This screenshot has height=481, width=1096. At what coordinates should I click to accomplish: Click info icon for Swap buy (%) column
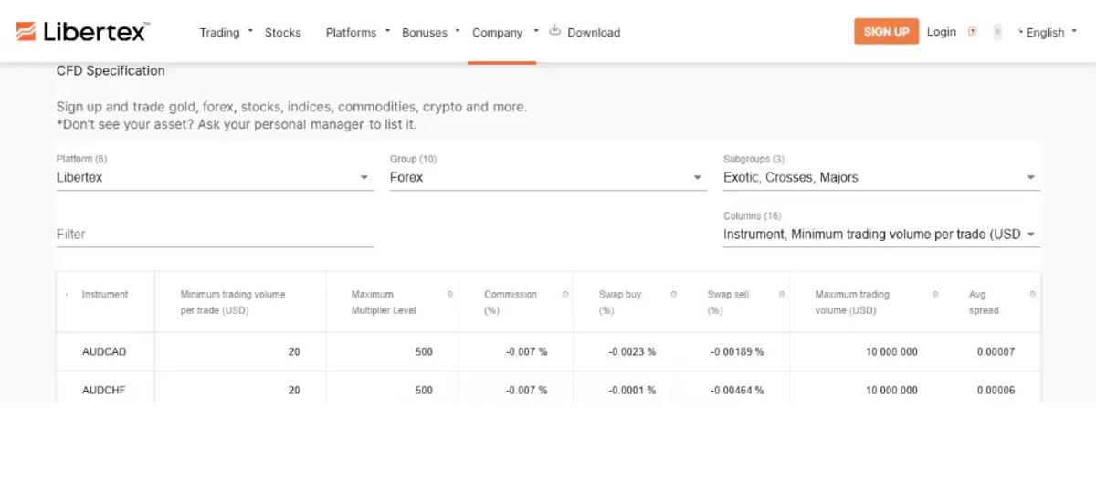coord(674,295)
